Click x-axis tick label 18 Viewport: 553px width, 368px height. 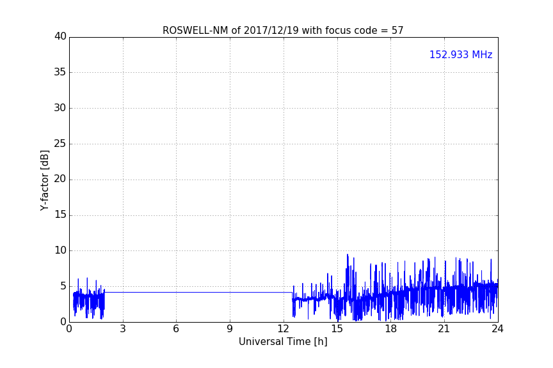coord(391,329)
